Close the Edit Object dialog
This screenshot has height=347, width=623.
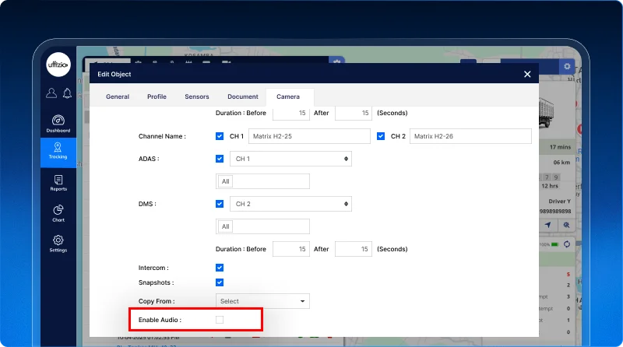coord(527,74)
